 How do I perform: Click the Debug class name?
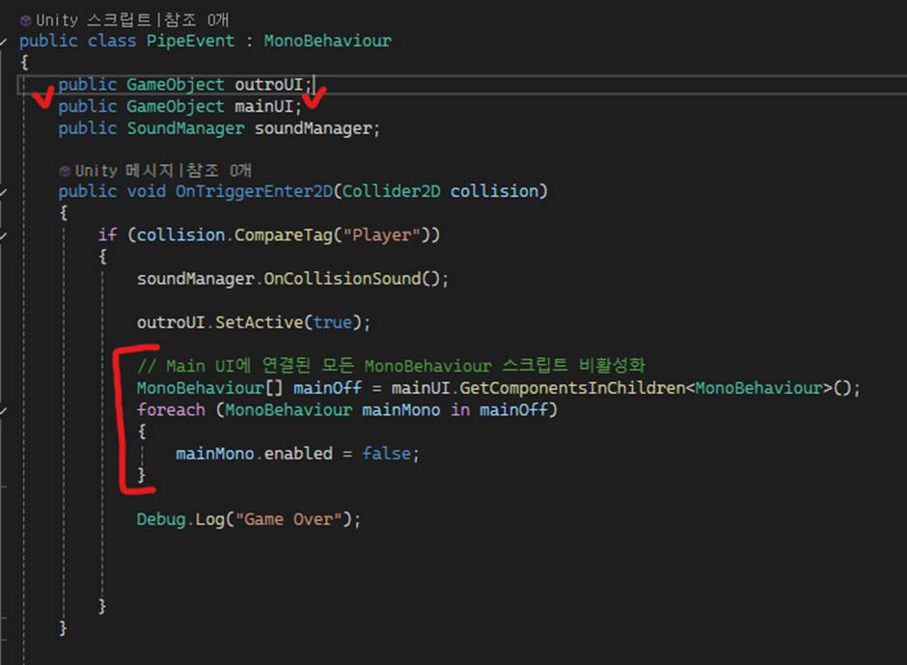pos(161,519)
